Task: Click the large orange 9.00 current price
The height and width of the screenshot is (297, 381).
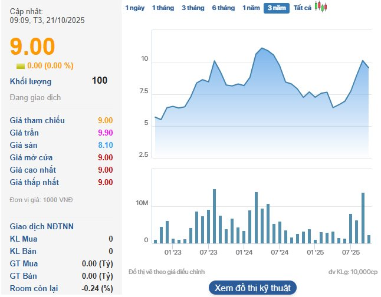Action: pos(32,47)
